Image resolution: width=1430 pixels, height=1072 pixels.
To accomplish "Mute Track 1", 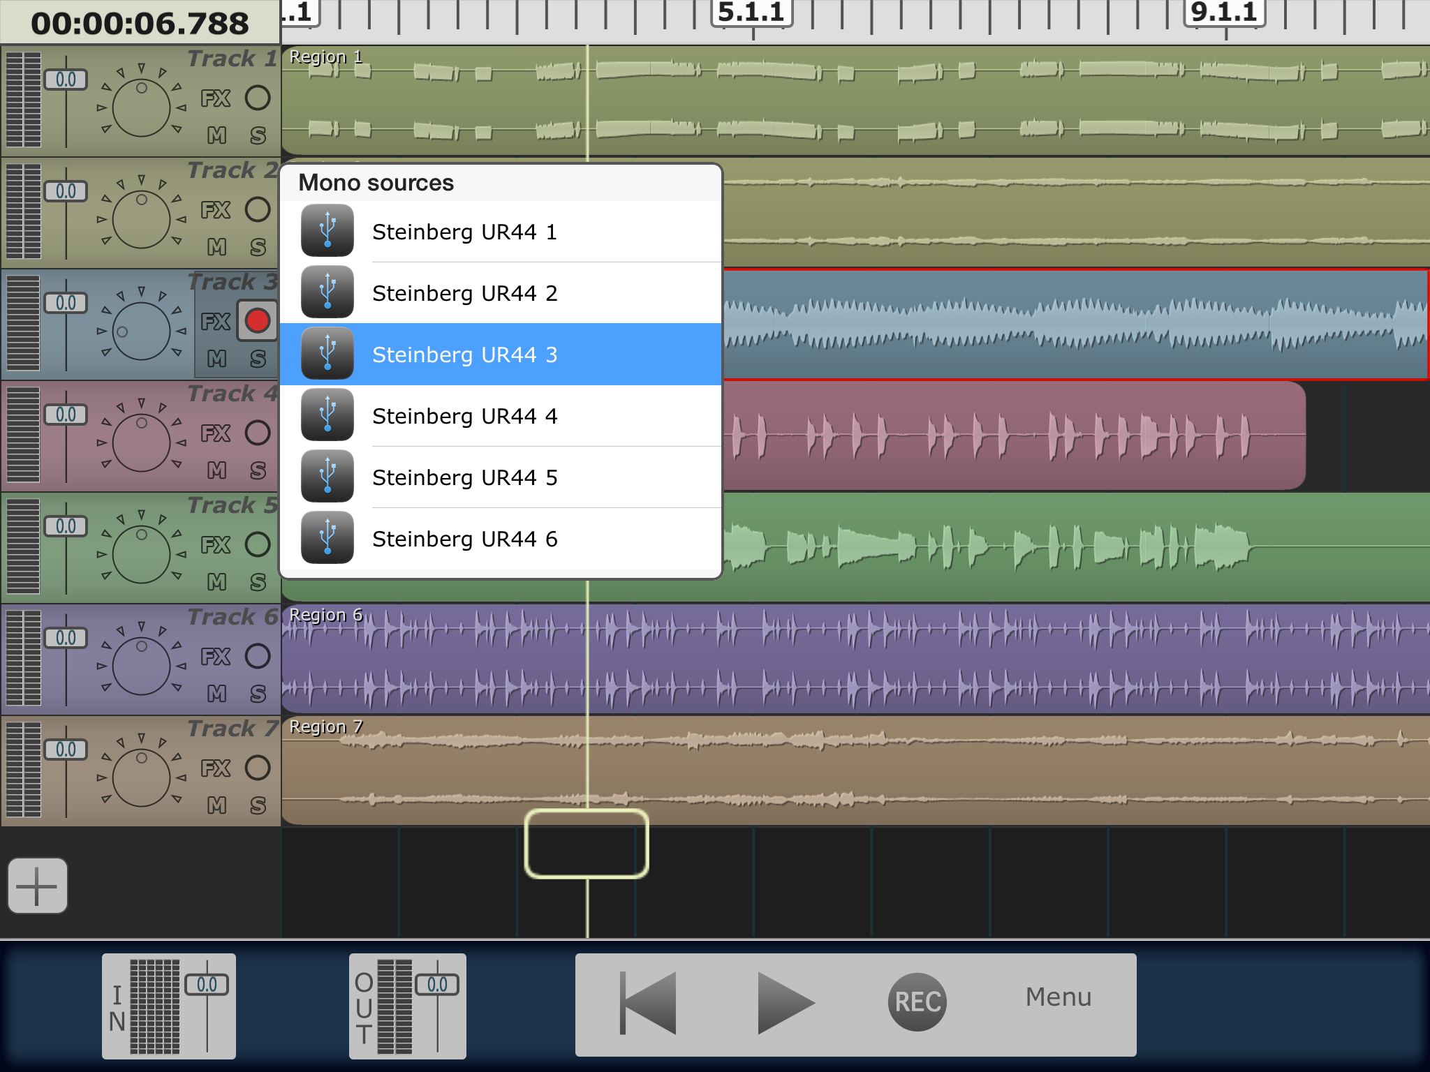I will click(217, 135).
